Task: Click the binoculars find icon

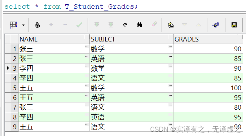Action: coord(139,25)
